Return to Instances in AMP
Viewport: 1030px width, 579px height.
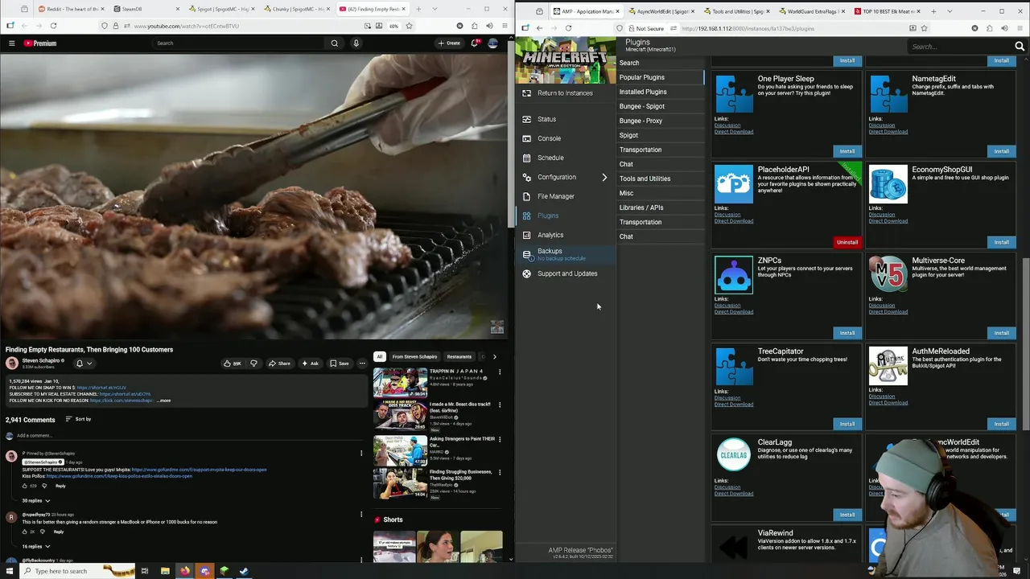point(565,93)
